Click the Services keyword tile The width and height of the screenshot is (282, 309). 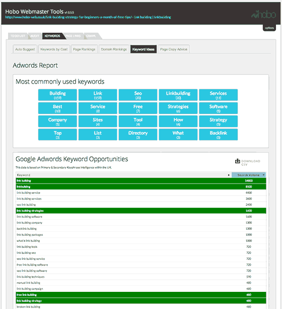(x=218, y=95)
